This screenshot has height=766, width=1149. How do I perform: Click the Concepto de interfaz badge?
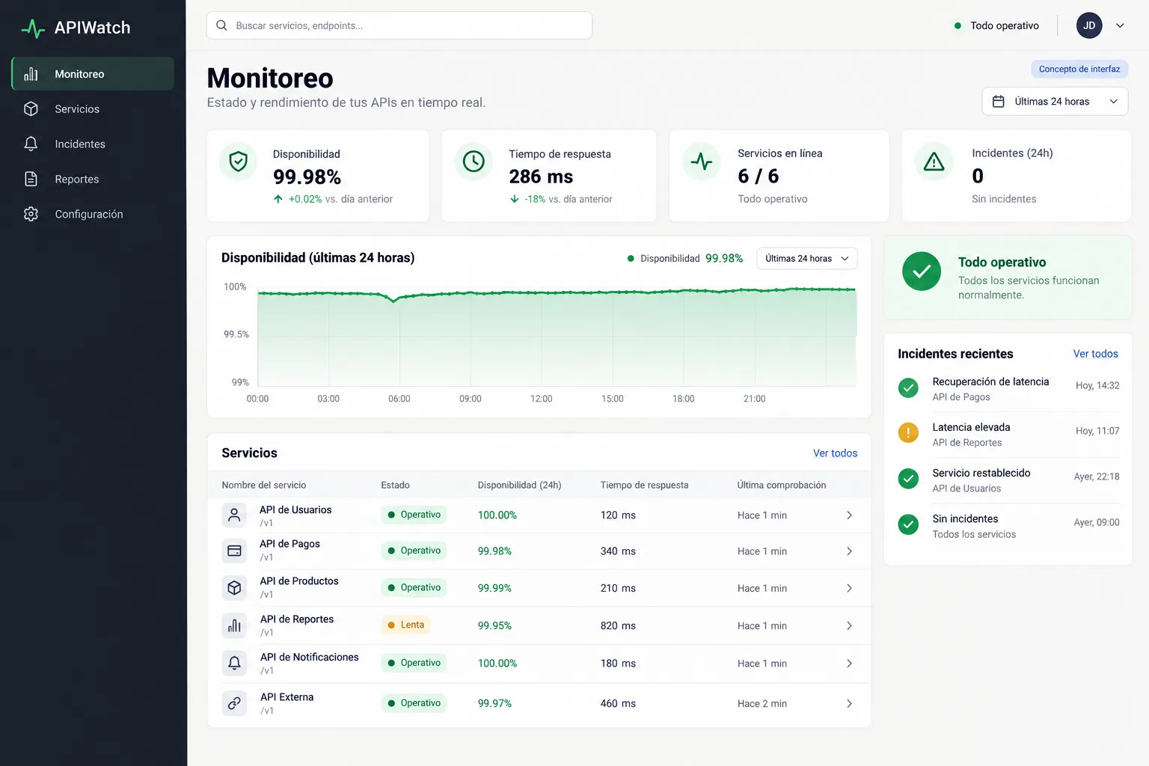coord(1079,69)
